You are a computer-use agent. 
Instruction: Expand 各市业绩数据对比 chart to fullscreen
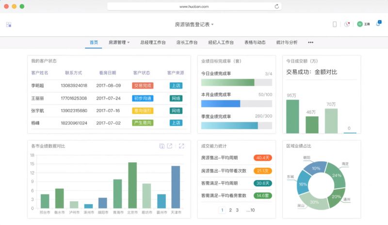(181, 146)
